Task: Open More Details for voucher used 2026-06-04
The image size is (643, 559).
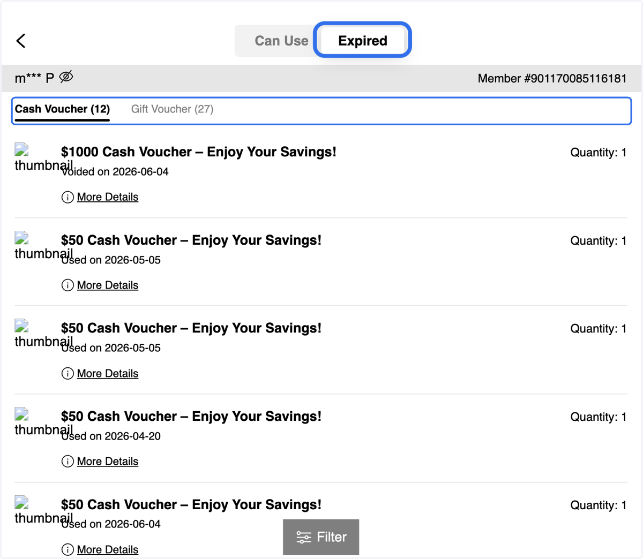Action: pos(108,550)
